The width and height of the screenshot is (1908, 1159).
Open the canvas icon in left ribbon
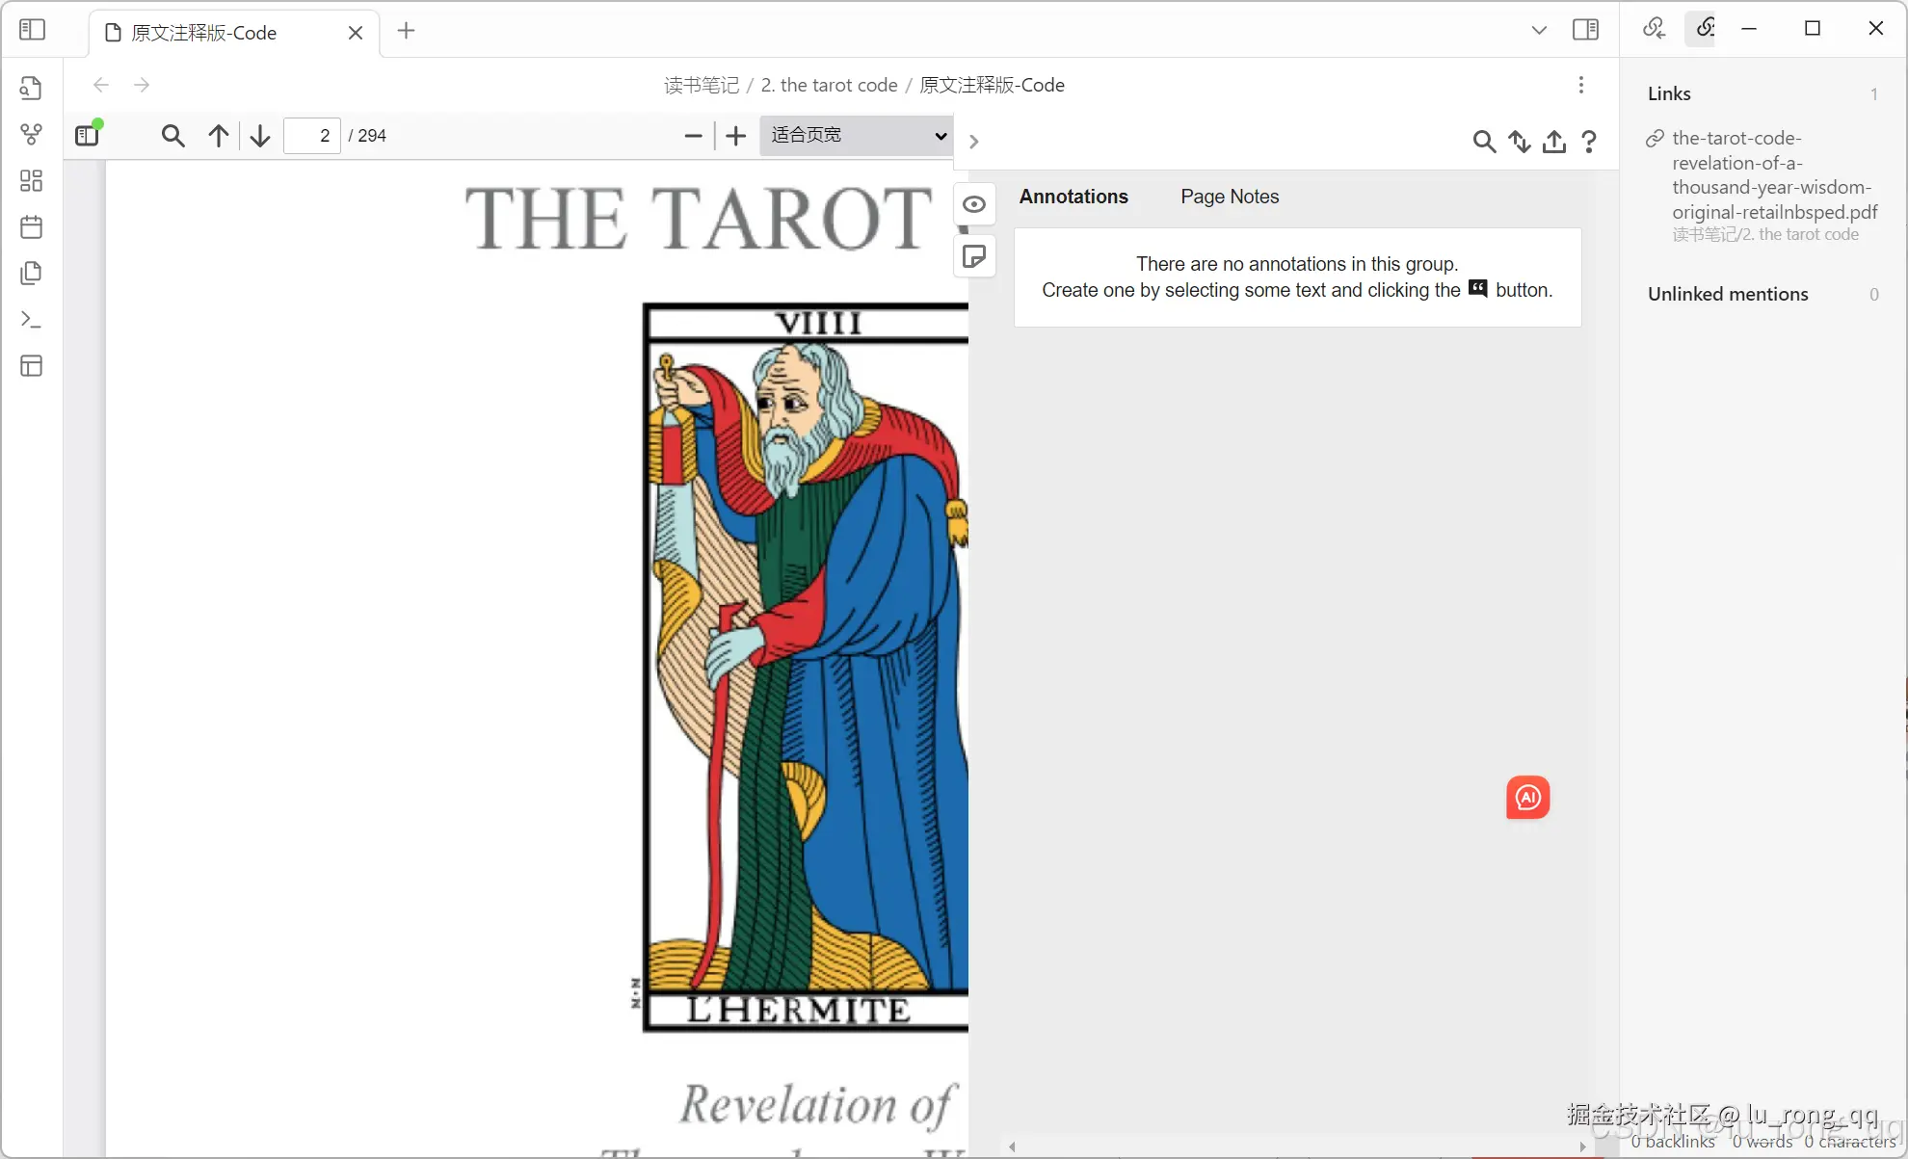[32, 180]
